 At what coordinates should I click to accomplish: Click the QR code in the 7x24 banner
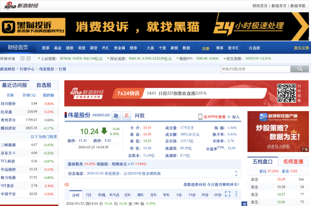click(x=286, y=93)
